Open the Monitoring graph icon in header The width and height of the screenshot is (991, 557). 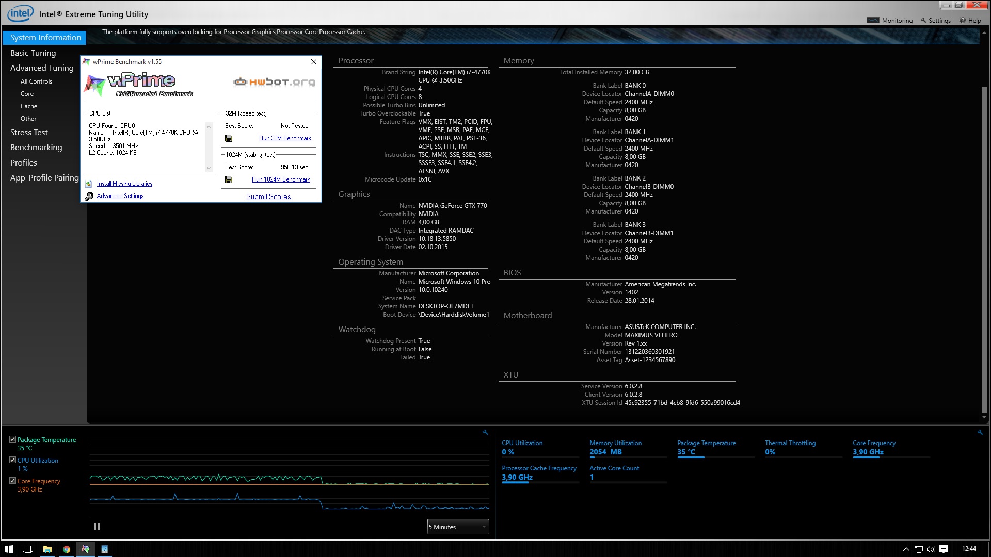(x=872, y=20)
